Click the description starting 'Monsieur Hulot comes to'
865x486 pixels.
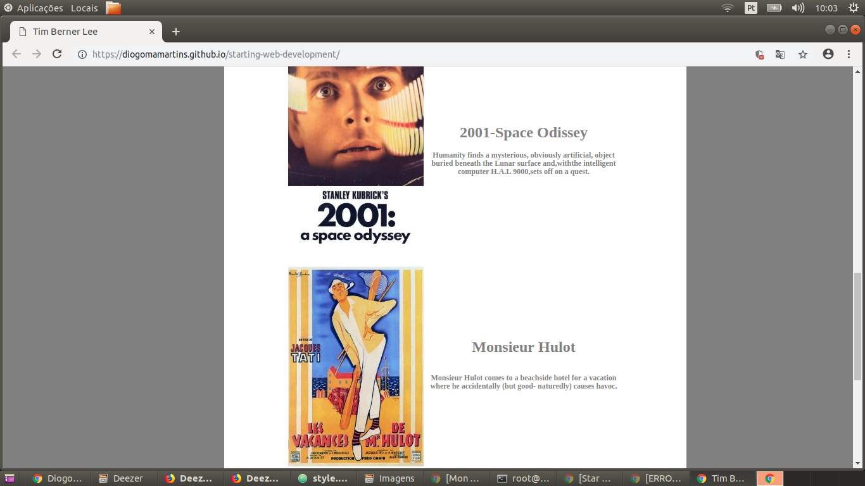coord(524,382)
